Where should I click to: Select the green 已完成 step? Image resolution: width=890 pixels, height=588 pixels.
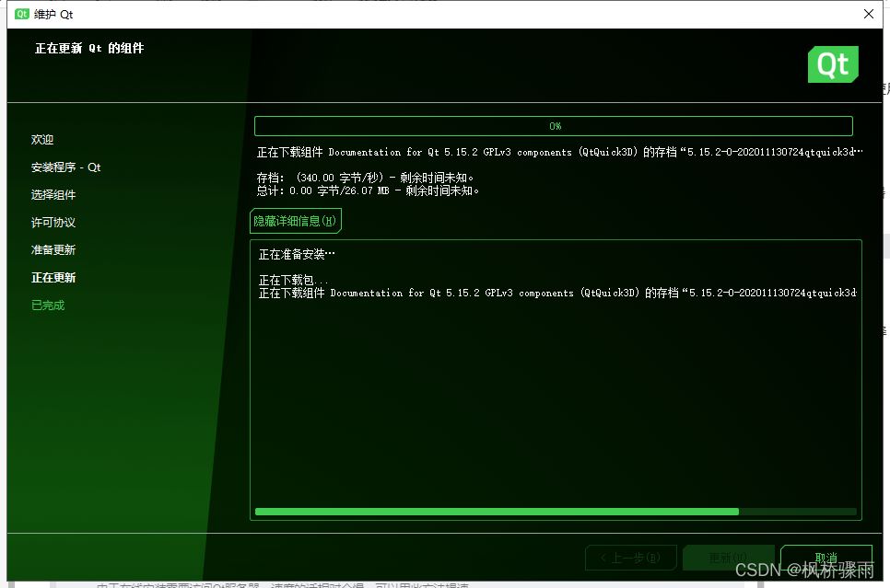pos(48,306)
